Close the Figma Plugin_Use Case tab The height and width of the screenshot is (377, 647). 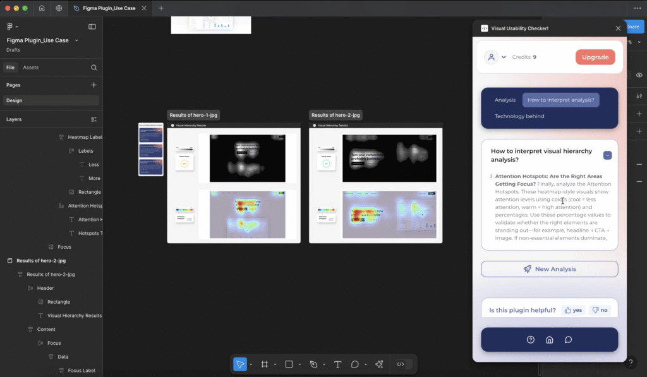[x=144, y=8]
